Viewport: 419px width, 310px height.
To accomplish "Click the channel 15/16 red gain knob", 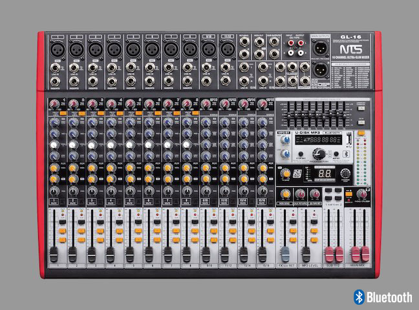I will click(263, 104).
